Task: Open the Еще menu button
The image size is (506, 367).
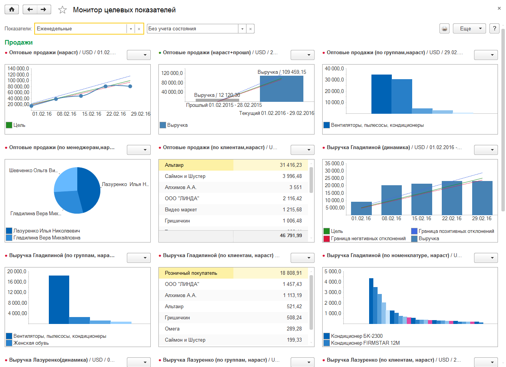Action: point(469,28)
